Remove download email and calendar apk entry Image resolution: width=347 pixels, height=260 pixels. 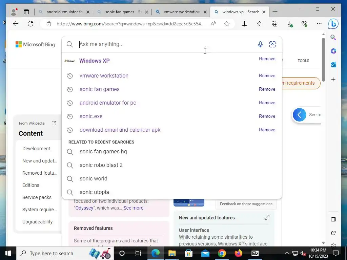point(267,130)
